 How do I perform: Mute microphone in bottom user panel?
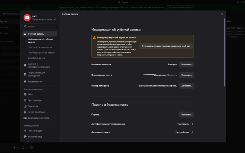[x=15, y=148]
